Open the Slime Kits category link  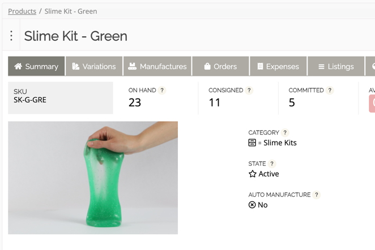click(x=280, y=143)
